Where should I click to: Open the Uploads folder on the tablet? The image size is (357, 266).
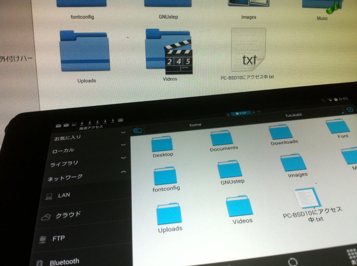click(x=169, y=214)
